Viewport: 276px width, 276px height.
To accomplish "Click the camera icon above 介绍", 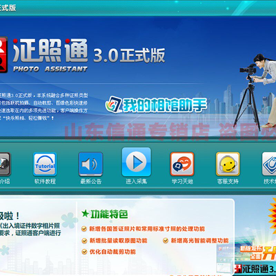I will (x=5, y=164).
